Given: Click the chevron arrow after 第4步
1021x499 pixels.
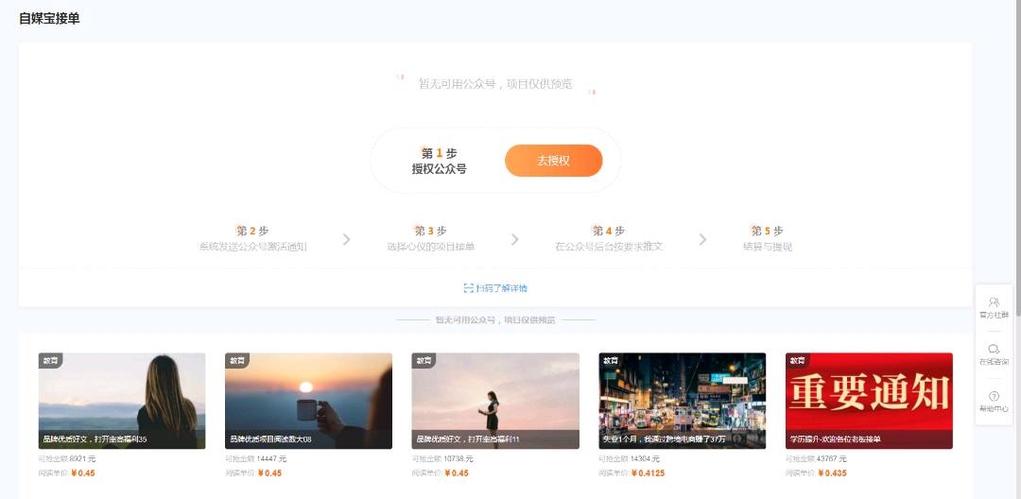Looking at the screenshot, I should coord(702,239).
